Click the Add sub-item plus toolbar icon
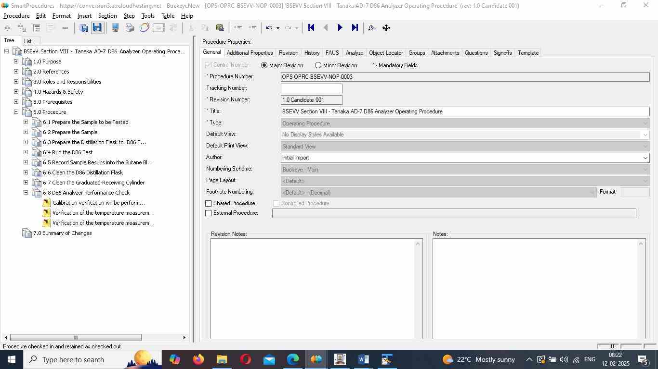The height and width of the screenshot is (369, 658). point(22,28)
